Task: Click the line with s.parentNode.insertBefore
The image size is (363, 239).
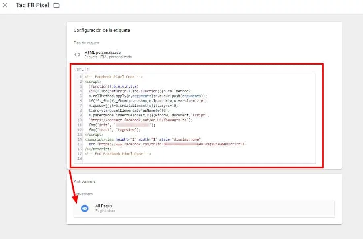Action: 149,115
